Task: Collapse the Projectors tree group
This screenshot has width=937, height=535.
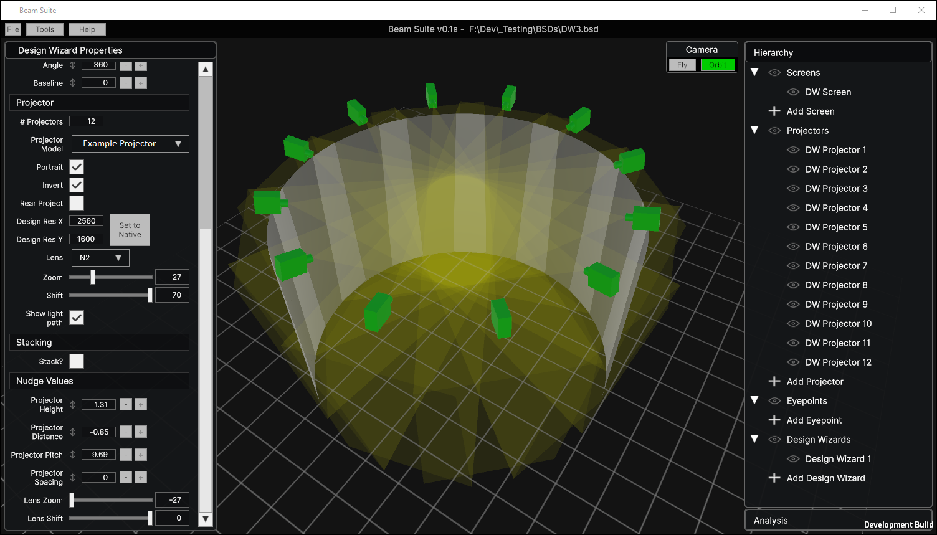Action: (754, 130)
